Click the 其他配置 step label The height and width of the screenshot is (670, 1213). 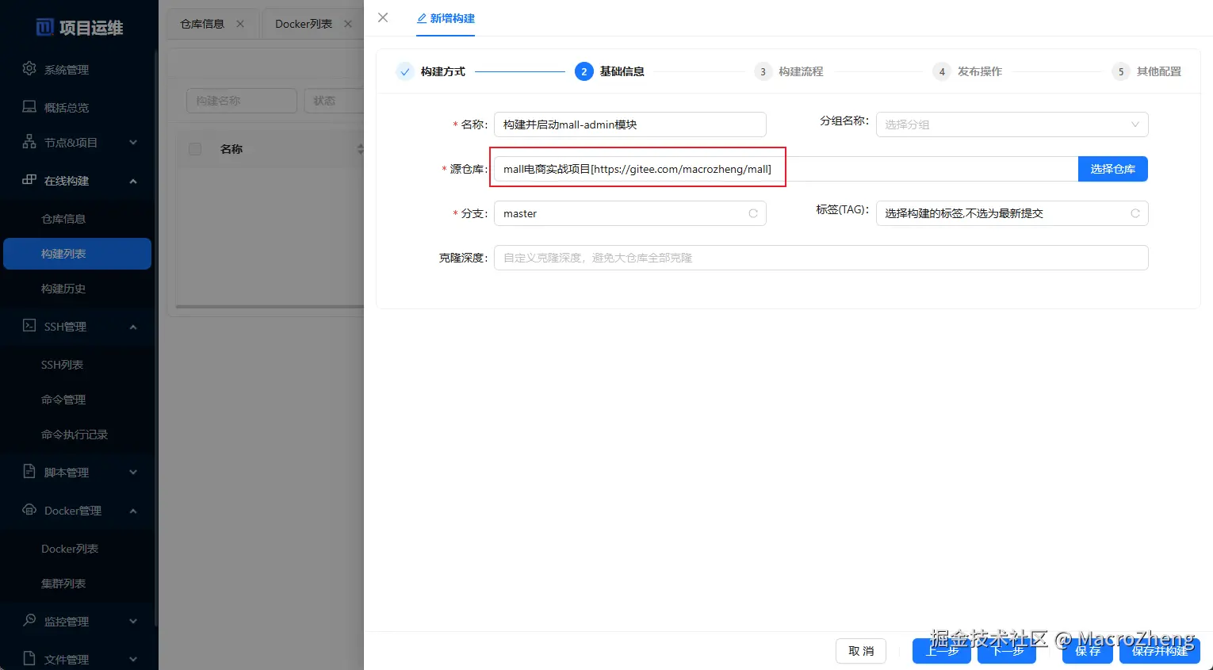click(x=1159, y=71)
